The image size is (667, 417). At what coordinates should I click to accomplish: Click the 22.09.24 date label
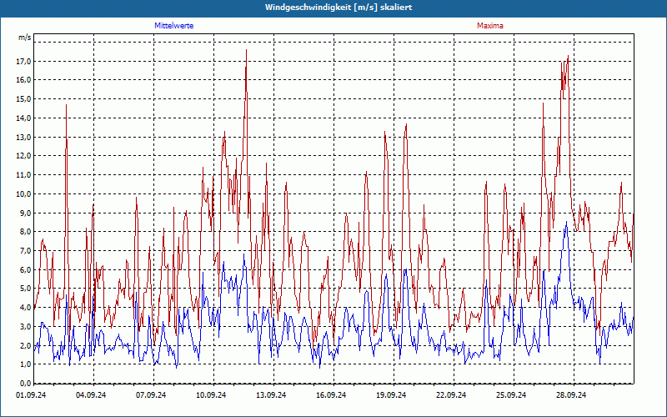(450, 395)
